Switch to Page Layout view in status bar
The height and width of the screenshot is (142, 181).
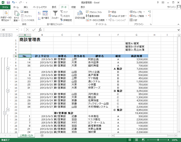[x=136, y=140]
